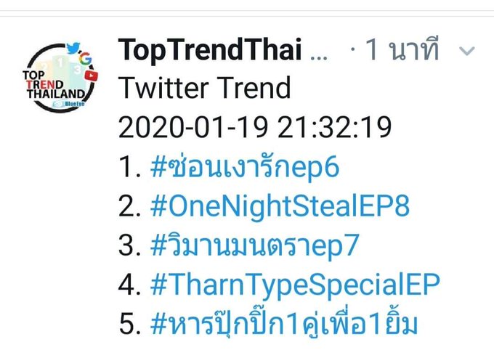Expand the tweet options chevron menu
The height and width of the screenshot is (358, 494).
pyautogui.click(x=466, y=50)
